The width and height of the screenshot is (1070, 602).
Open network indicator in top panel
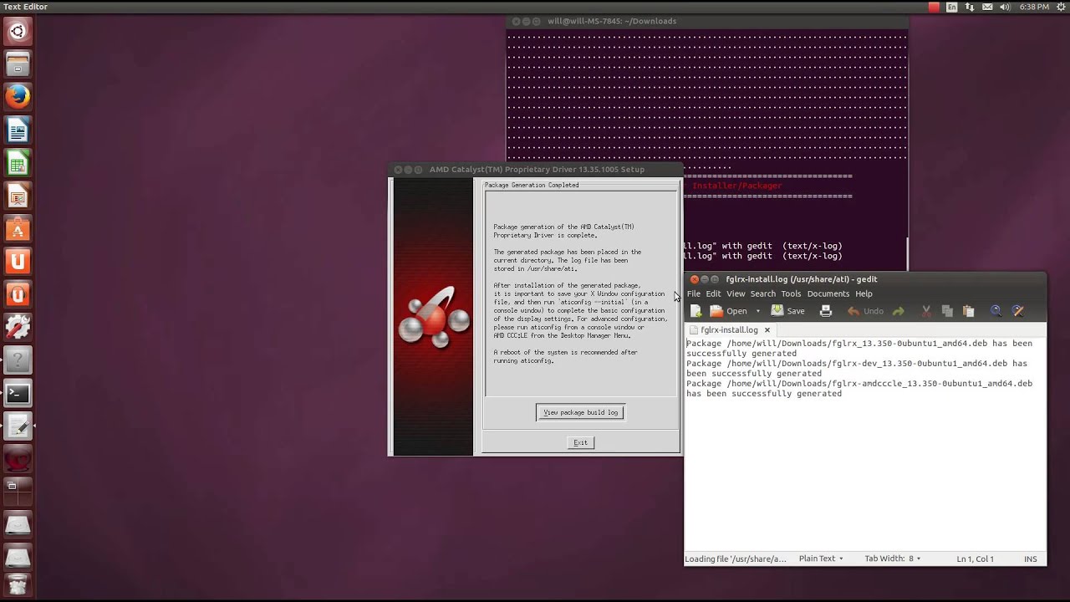coord(971,7)
